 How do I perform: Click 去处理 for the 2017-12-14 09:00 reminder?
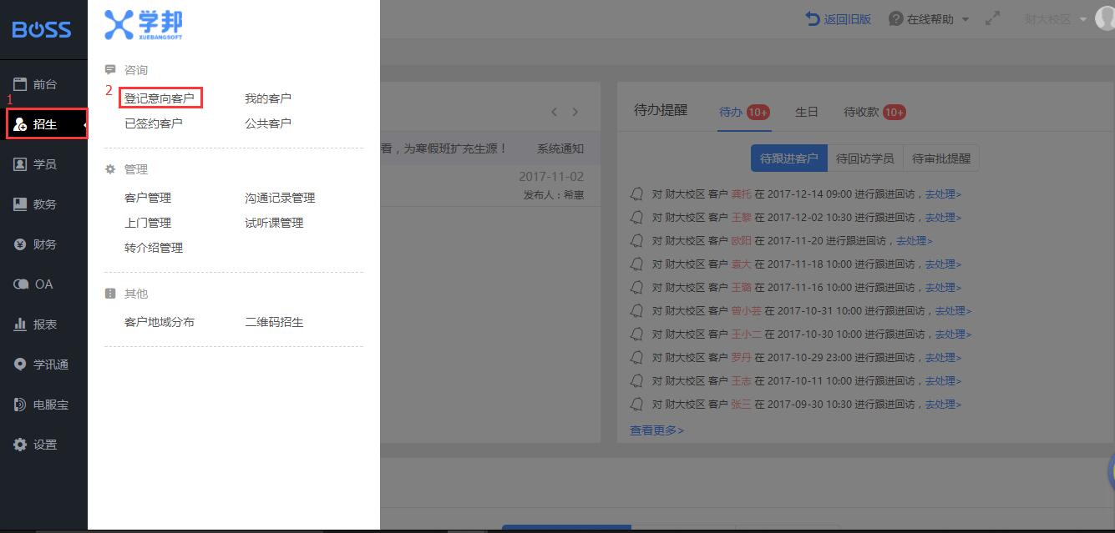pyautogui.click(x=943, y=194)
